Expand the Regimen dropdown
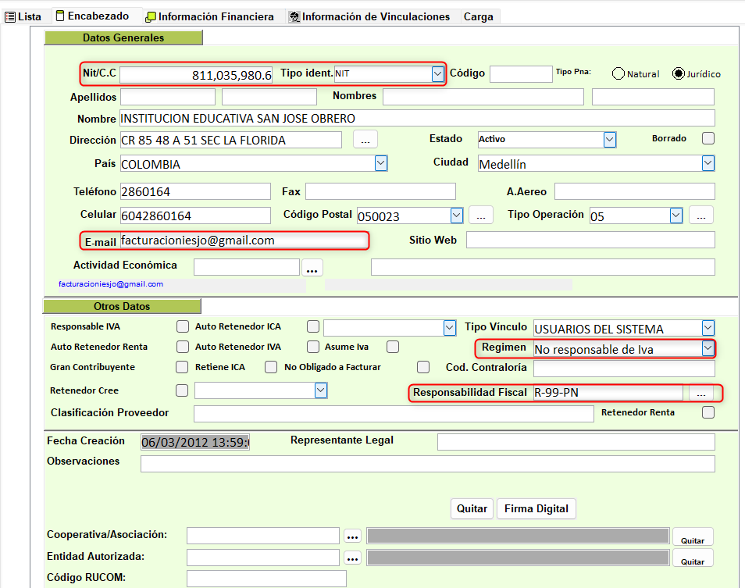This screenshot has width=745, height=588. [708, 348]
